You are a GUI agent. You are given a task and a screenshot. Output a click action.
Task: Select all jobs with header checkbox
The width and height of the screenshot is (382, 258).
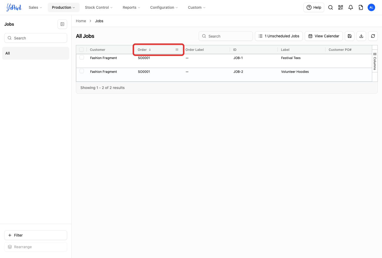pos(81,50)
